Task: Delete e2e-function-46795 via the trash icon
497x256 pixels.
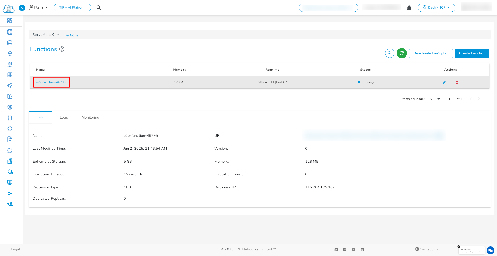Action: coord(457,82)
